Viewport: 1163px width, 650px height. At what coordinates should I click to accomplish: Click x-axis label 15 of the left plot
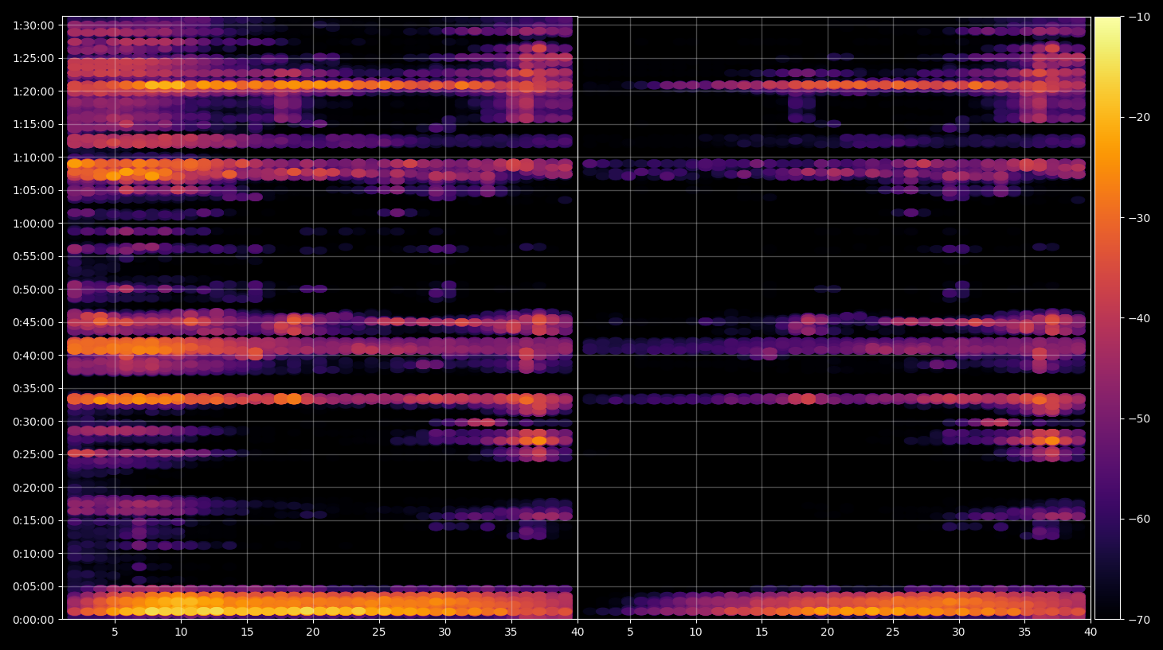pyautogui.click(x=247, y=632)
